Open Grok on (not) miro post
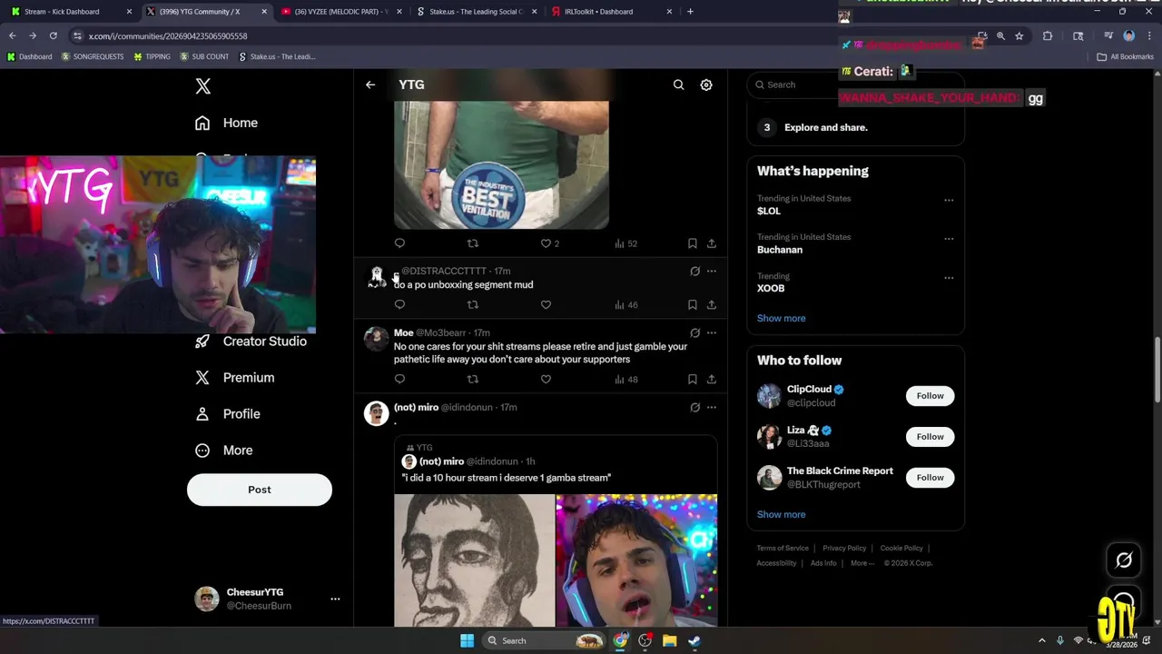Image resolution: width=1162 pixels, height=654 pixels. click(x=694, y=407)
